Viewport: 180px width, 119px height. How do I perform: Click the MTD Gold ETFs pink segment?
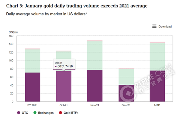[157, 42]
